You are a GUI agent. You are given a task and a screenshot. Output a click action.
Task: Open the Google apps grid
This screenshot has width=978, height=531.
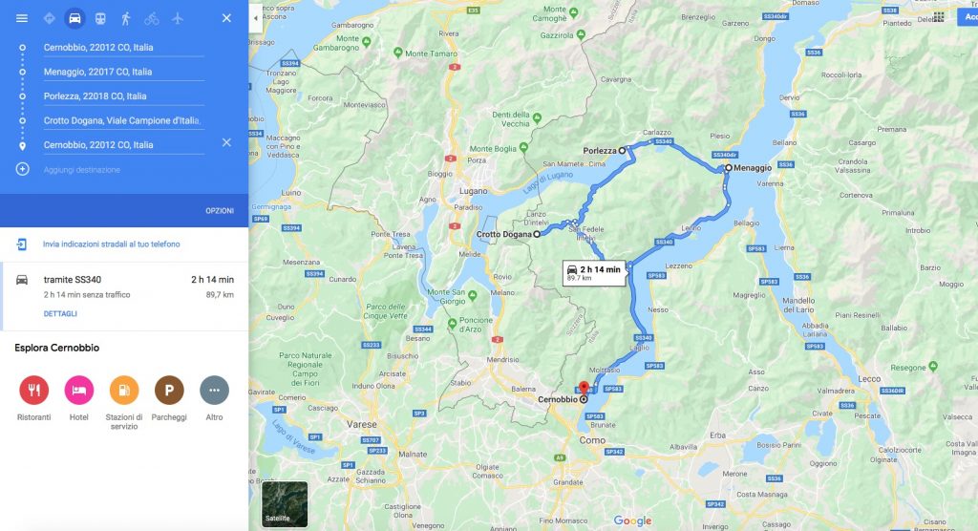[939, 17]
